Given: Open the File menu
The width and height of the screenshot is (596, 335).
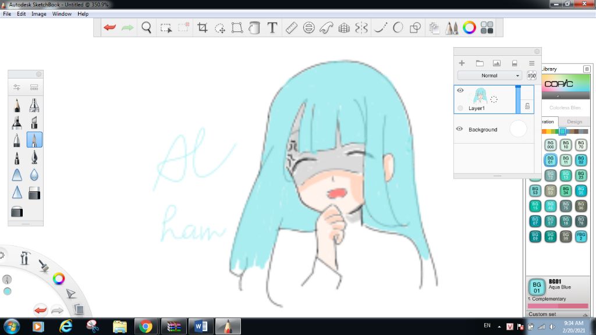Looking at the screenshot, I should coord(7,14).
